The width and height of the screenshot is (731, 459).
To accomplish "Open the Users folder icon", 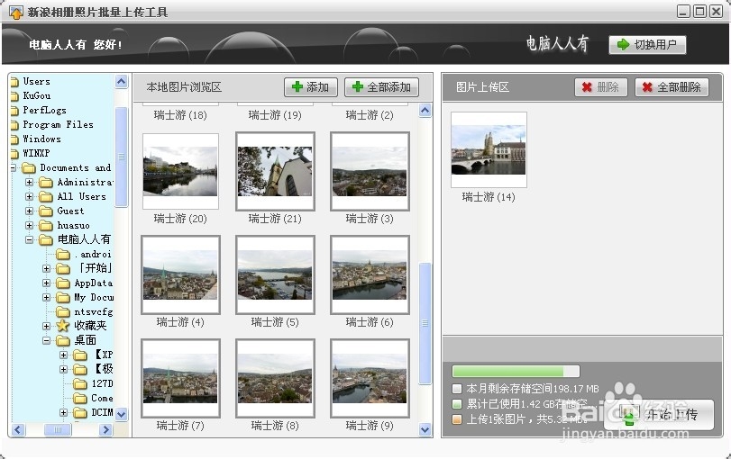I will pos(14,82).
